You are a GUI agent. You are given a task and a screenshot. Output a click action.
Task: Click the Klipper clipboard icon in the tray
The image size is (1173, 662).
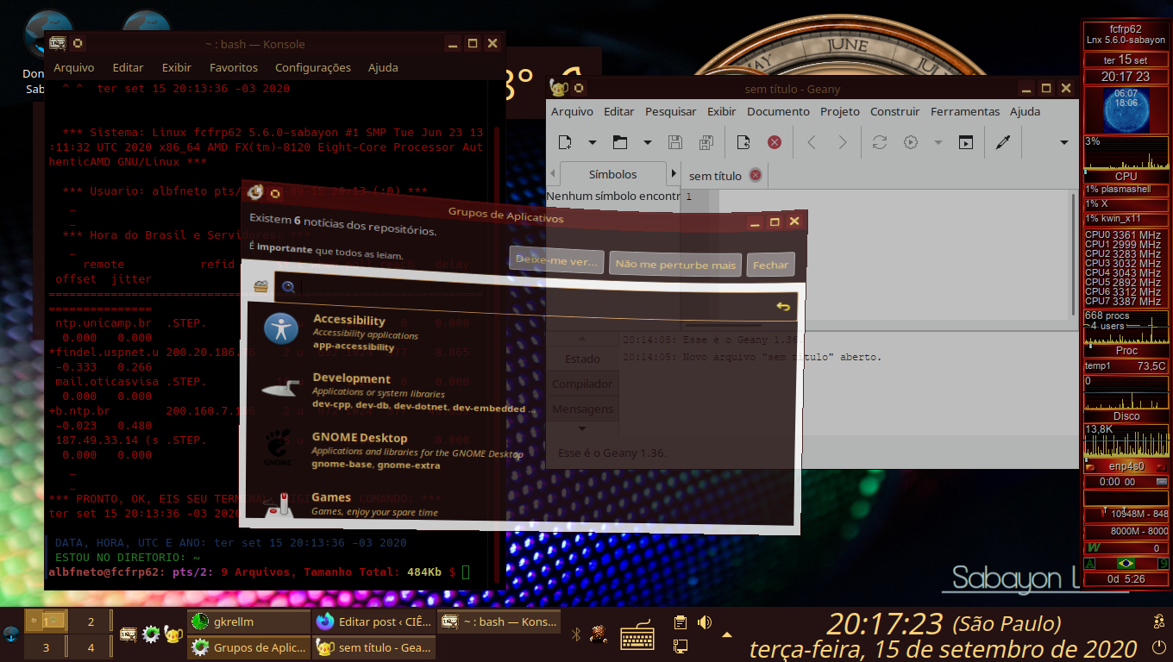coord(681,621)
